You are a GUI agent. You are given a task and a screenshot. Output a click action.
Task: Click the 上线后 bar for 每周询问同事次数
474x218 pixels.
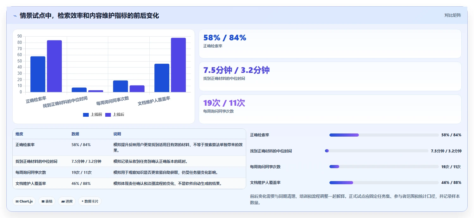(137, 89)
